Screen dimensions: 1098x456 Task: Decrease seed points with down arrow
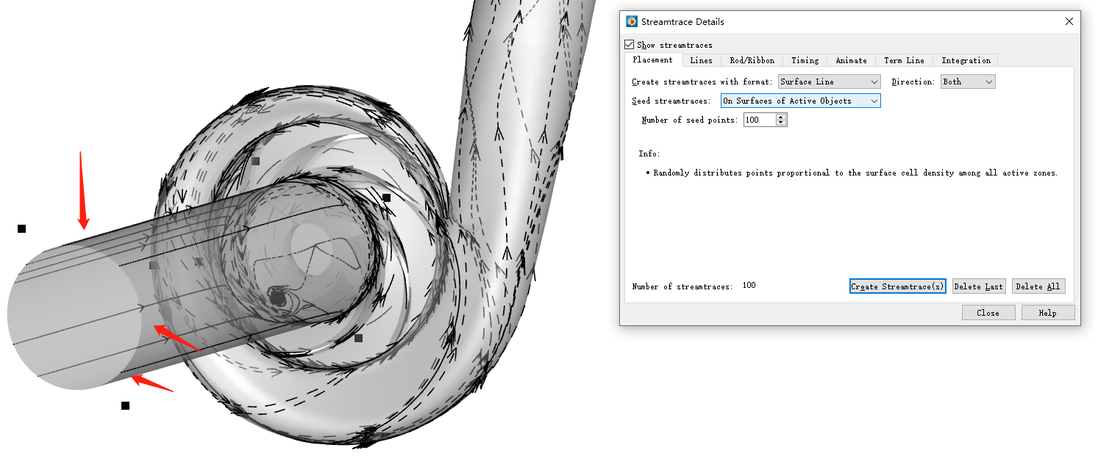(x=781, y=123)
